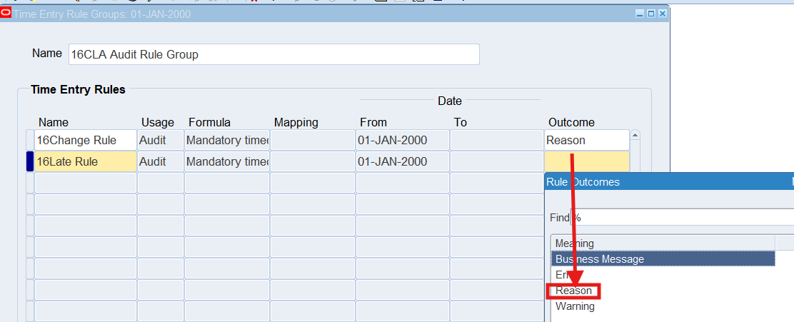Screen dimensions: 794x322
Task: Select the 16Change Rule name cell
Action: [x=85, y=141]
